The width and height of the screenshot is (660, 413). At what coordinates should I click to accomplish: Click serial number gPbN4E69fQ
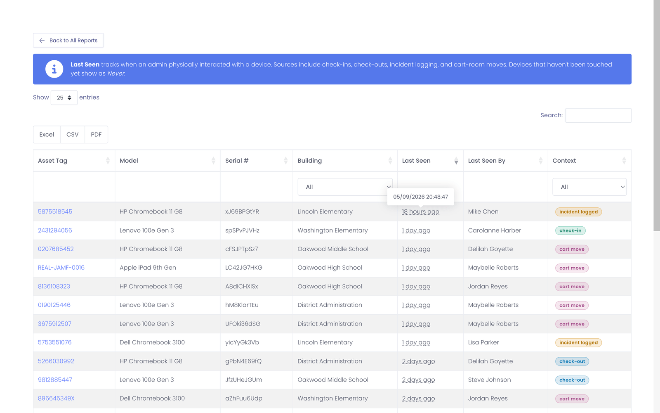tap(243, 361)
